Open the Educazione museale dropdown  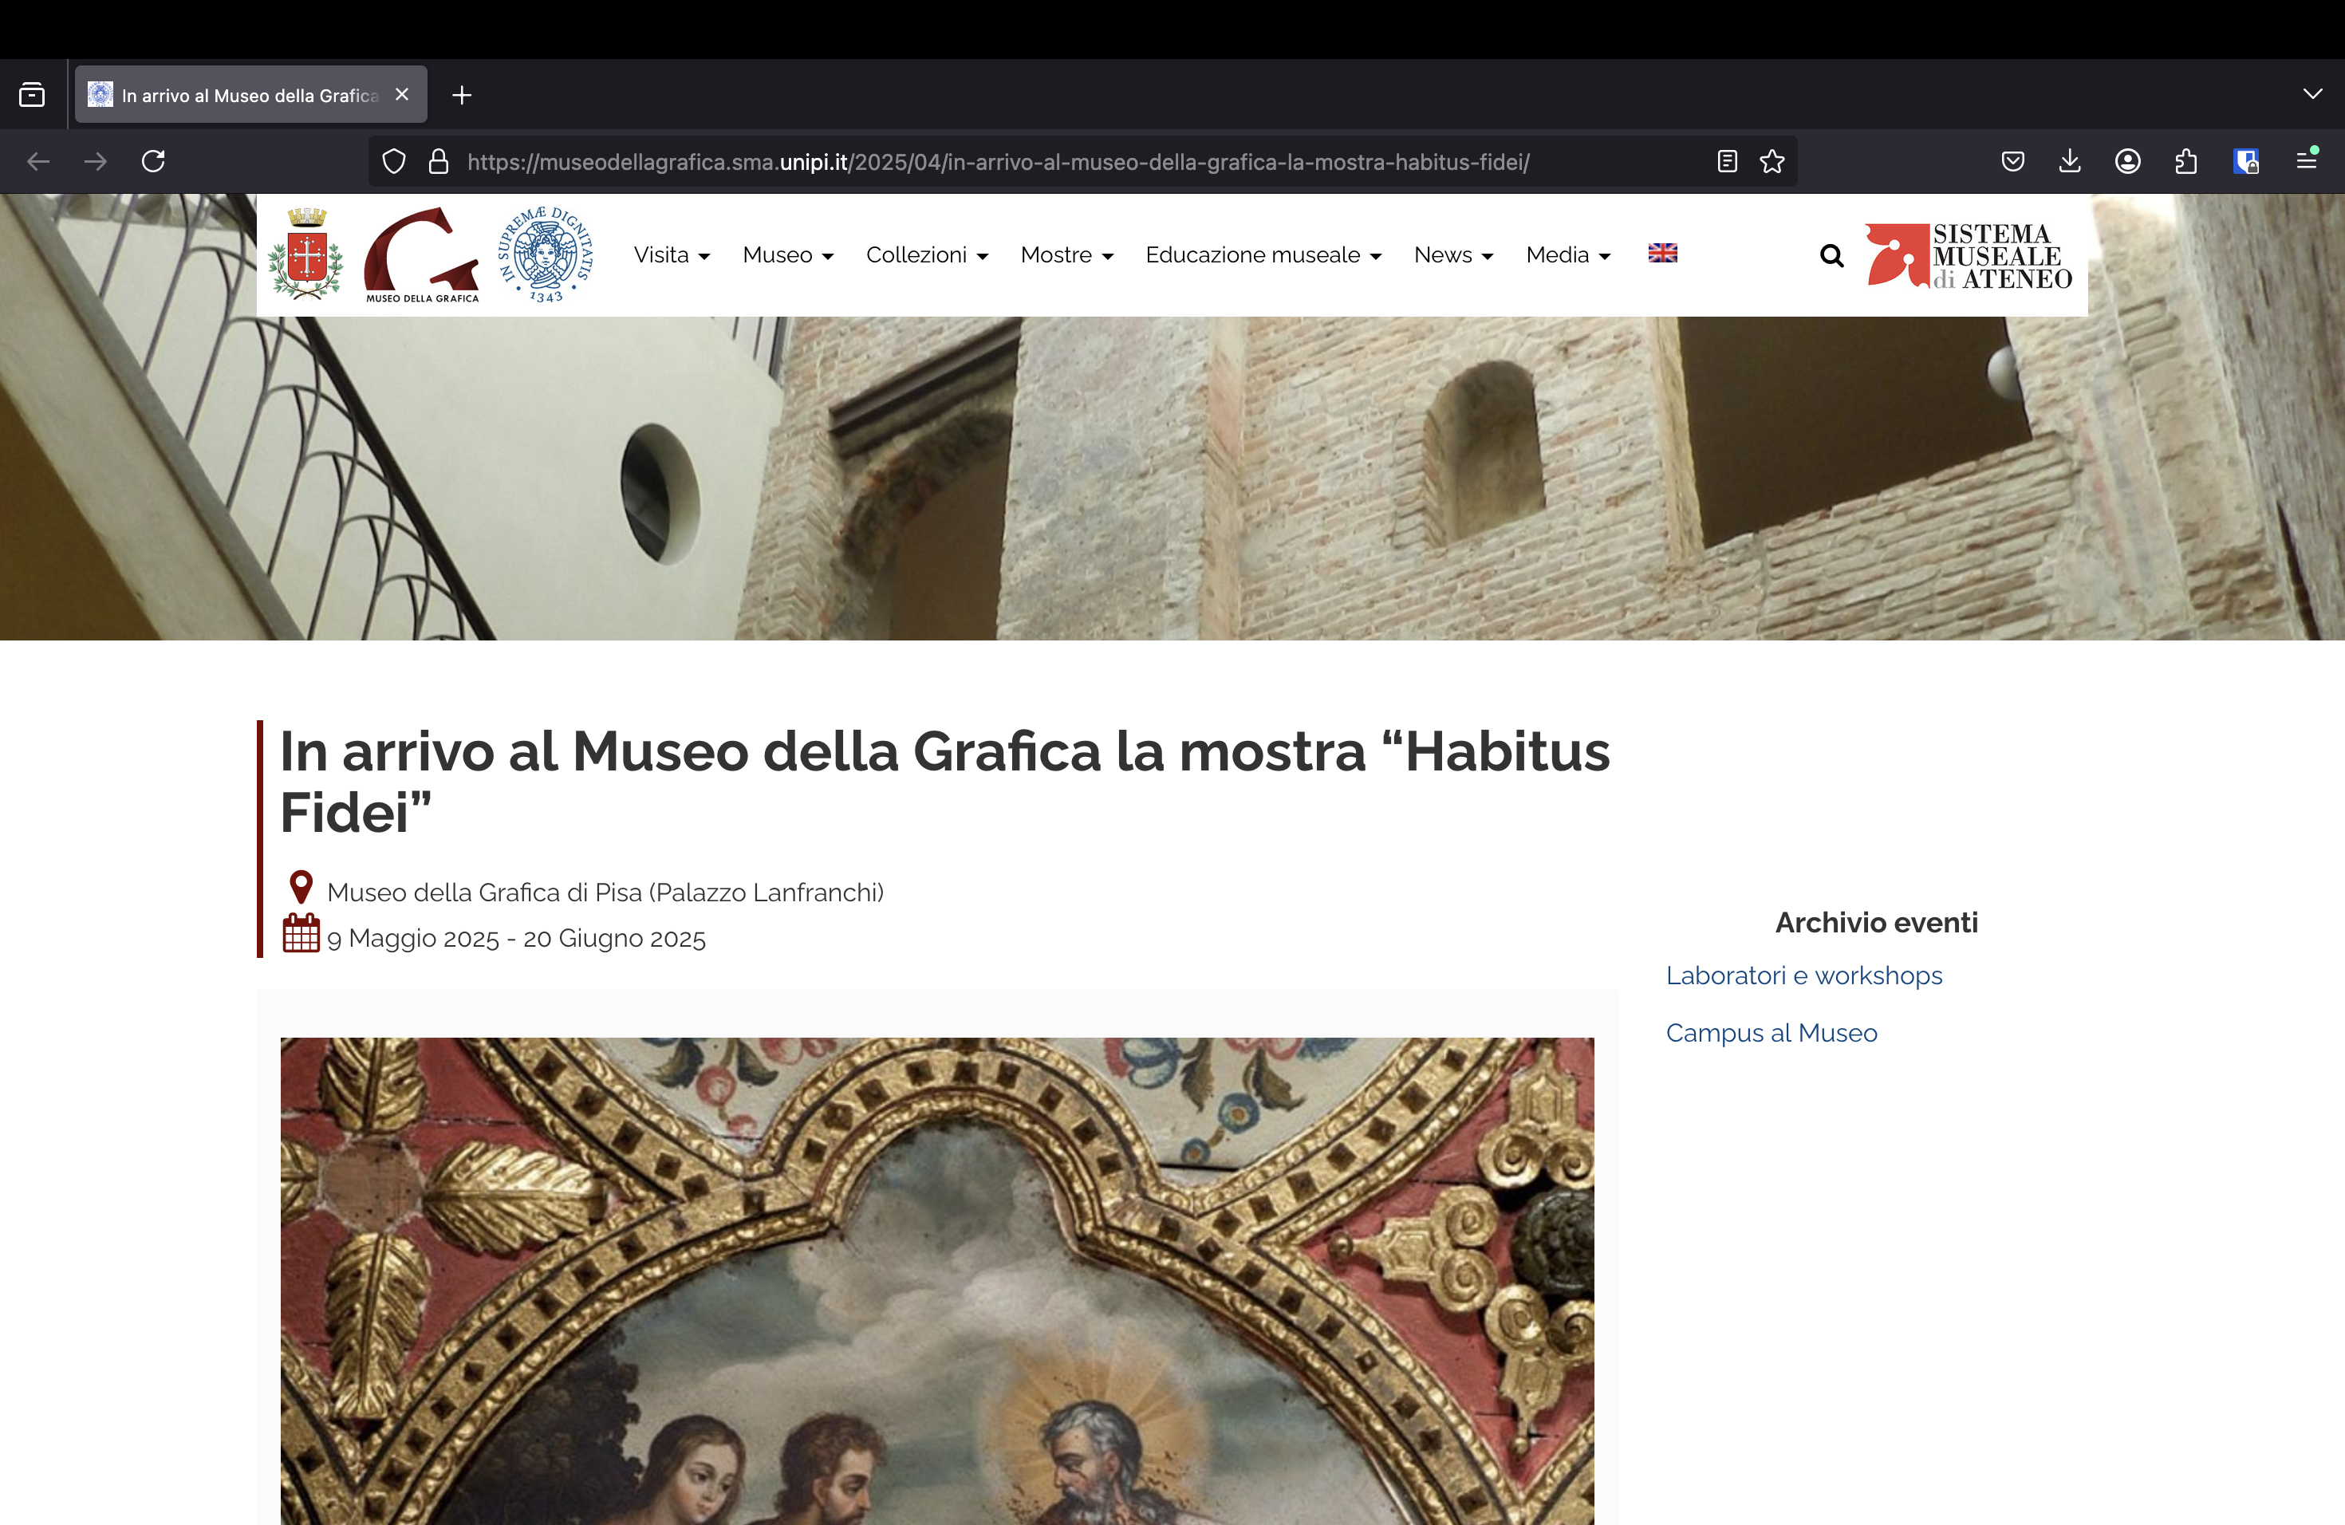tap(1264, 254)
